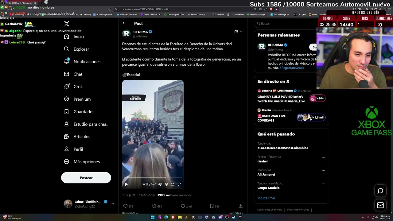The height and width of the screenshot is (221, 393).
Task: Show hidden system tray icons
Action: point(364,217)
